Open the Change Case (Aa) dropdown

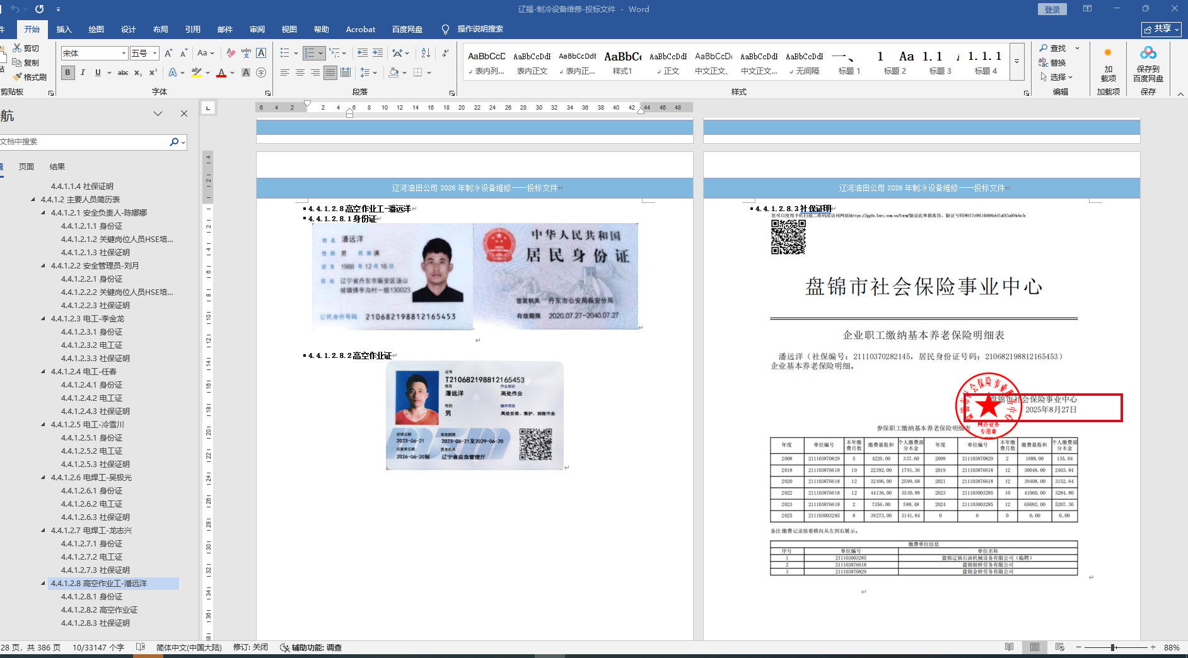click(x=206, y=53)
